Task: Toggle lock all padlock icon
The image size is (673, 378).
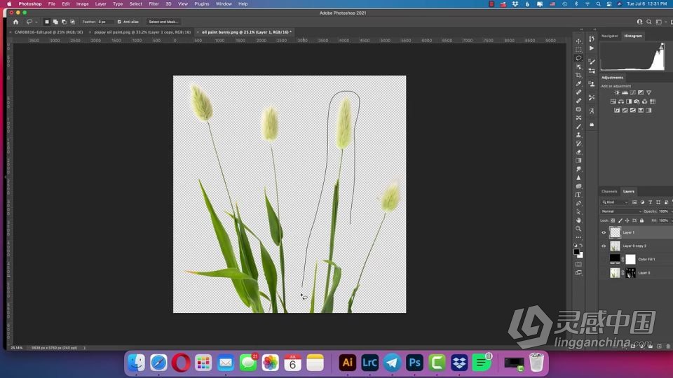Action: [x=641, y=220]
